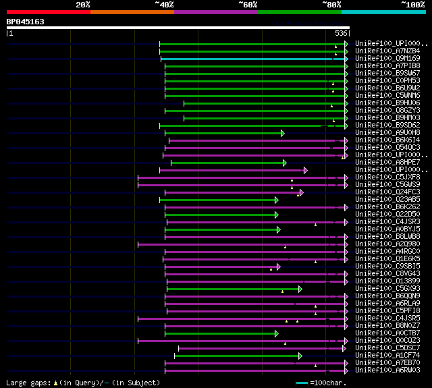Select the UniRef100_Q1E6K5 label
Viewport: 432px width, 388px height.
[387, 259]
